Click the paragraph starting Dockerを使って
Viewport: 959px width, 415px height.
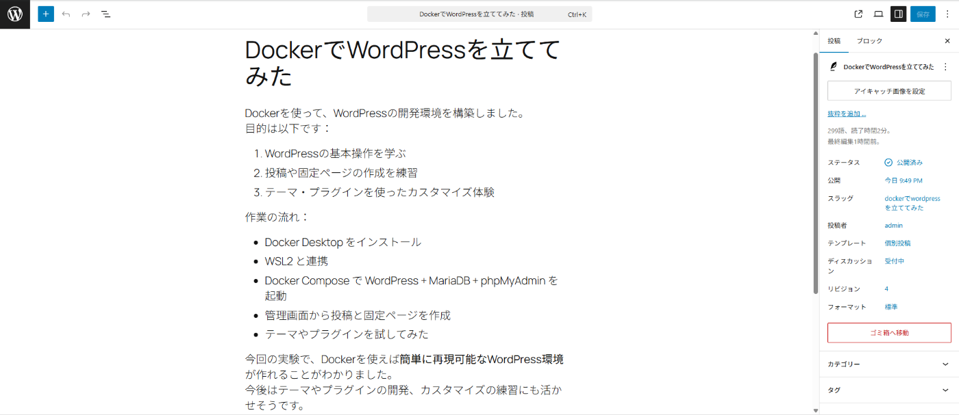coord(404,120)
